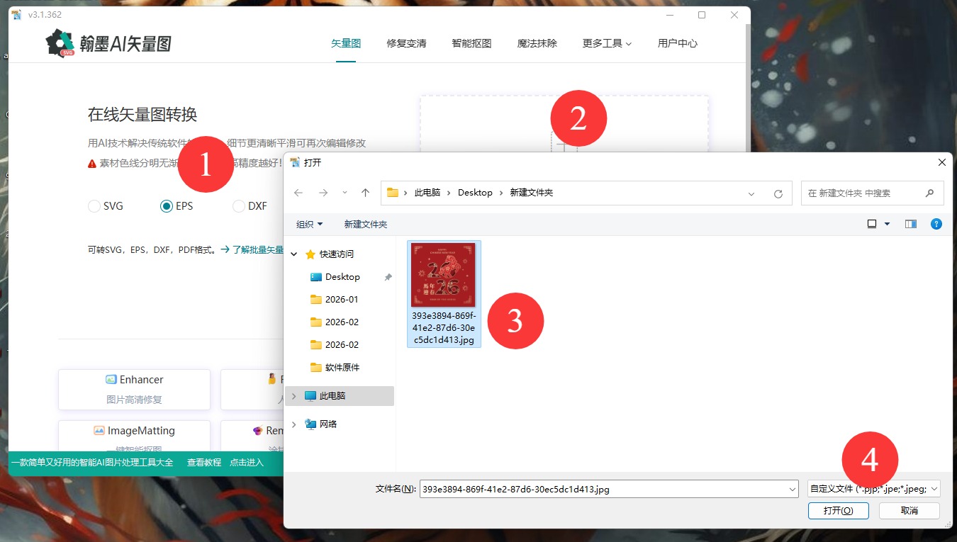Click the blue Help icon in dialog toolbar
Screen dimensions: 957x542
click(936, 224)
